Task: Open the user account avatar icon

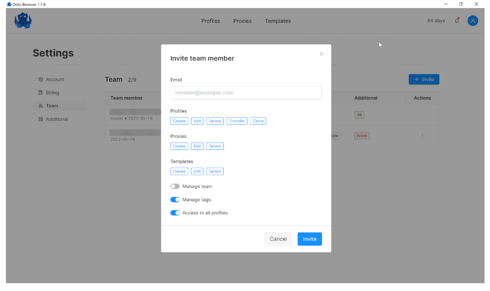Action: point(473,21)
